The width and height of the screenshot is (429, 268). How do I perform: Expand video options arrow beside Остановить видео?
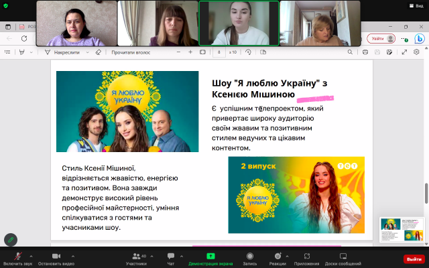tap(73, 255)
